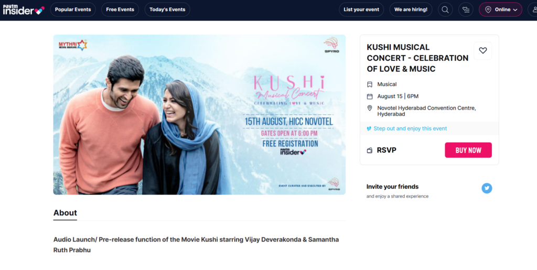The width and height of the screenshot is (537, 270).
Task: Share event via the Twitter icon
Action: pyautogui.click(x=487, y=188)
